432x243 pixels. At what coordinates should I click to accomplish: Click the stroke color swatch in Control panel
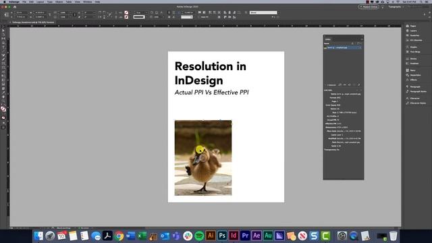tap(126, 17)
